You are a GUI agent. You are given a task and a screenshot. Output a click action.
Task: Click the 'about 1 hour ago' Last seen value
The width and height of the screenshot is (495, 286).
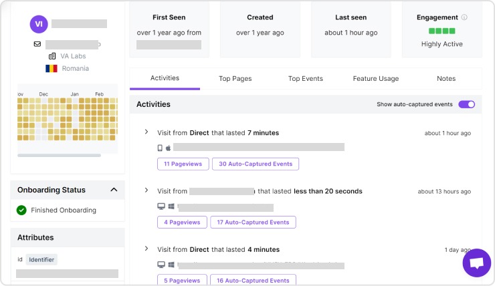(x=351, y=33)
